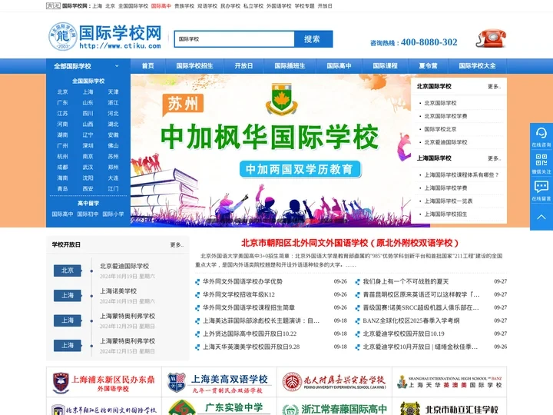Click the 上海美高双语学校 logo banner
553x415 pixels.
(219, 382)
